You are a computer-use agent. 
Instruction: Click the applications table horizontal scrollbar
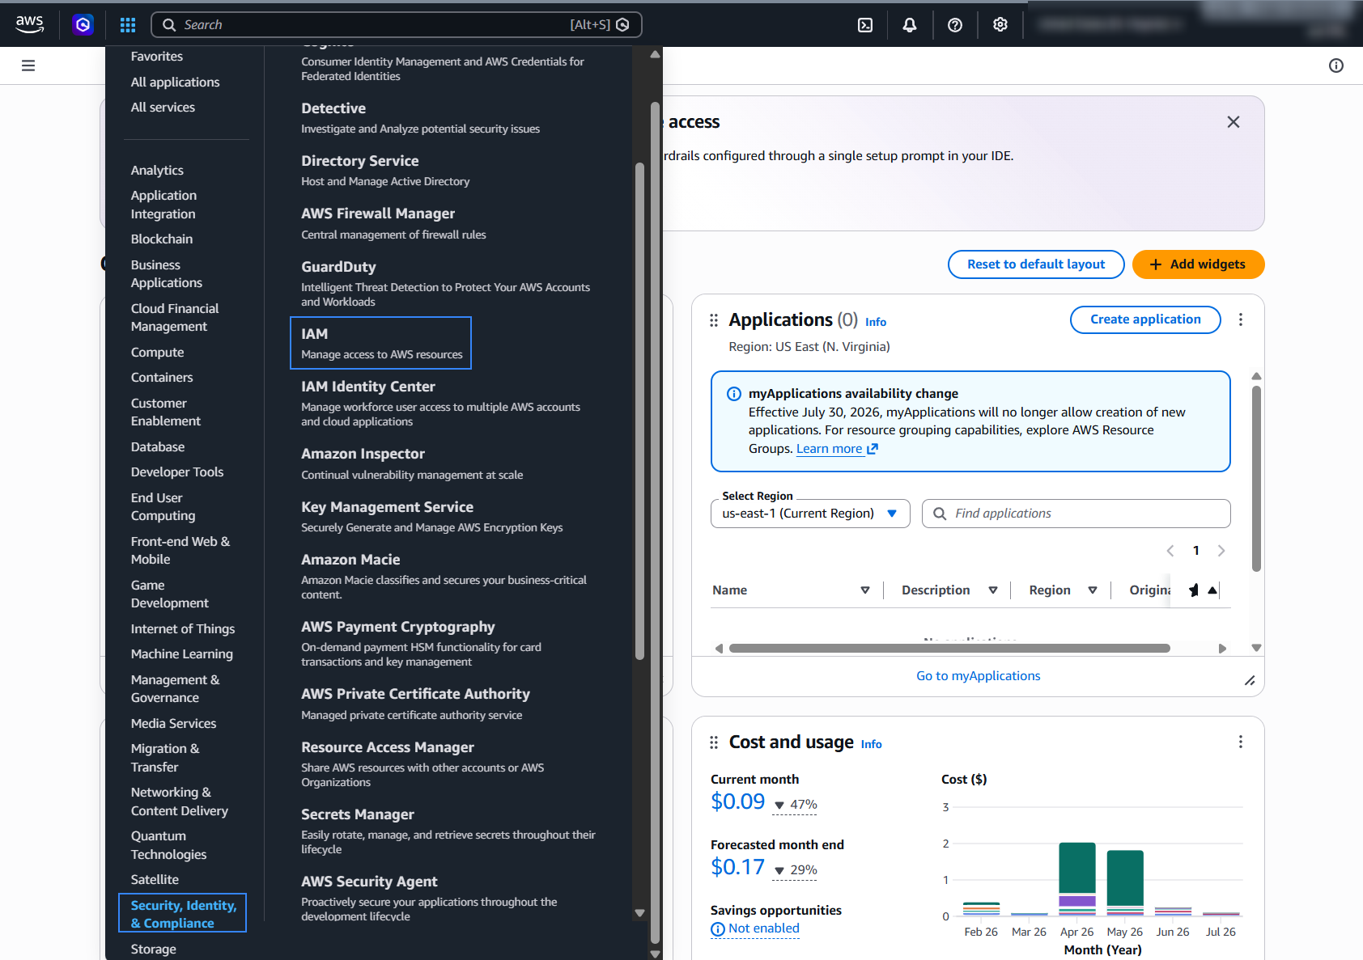point(949,648)
